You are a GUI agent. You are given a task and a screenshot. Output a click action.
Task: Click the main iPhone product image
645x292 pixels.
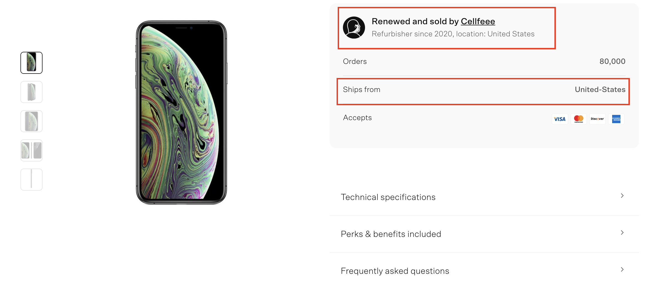pos(181,112)
